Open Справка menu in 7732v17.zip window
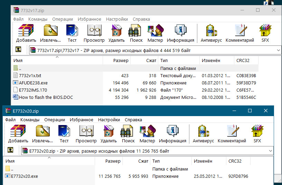This screenshot has height=185, width=282. coord(141,19)
